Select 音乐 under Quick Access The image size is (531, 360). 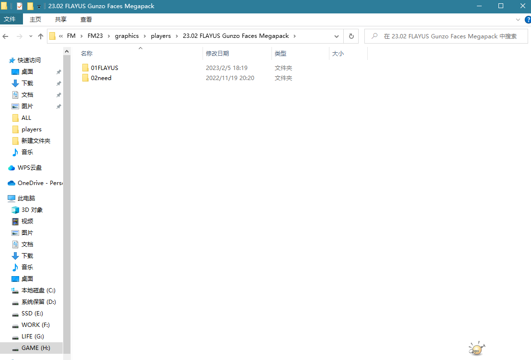pos(27,152)
